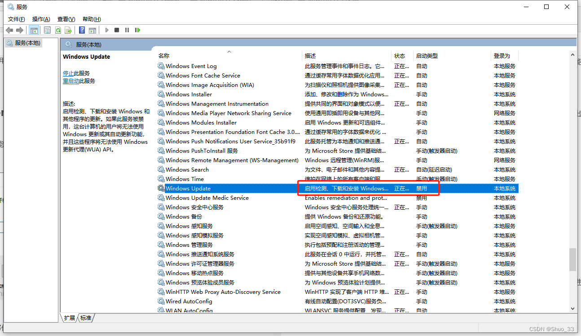The width and height of the screenshot is (581, 336).
Task: Click the vertical scrollbar thumb of services list
Action: coord(572,259)
